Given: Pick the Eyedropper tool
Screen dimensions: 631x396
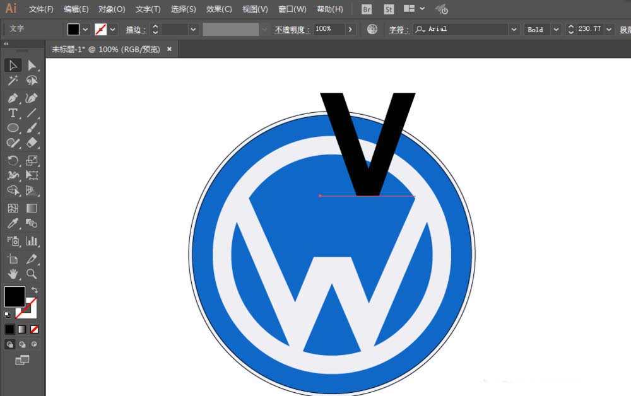Looking at the screenshot, I should pyautogui.click(x=13, y=224).
